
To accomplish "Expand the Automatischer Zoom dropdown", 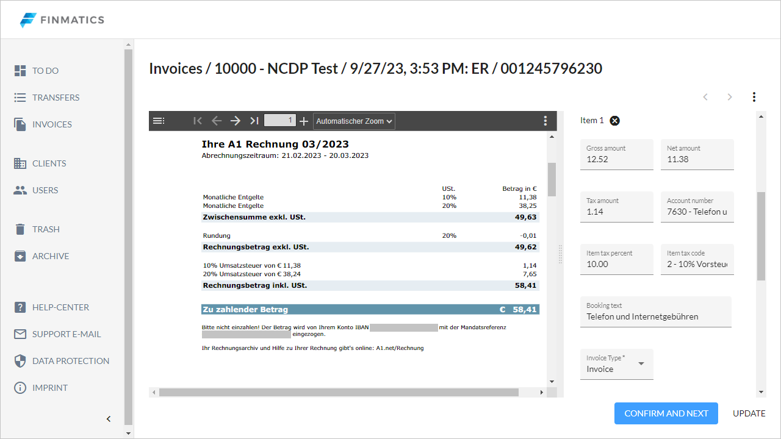I will pyautogui.click(x=354, y=121).
